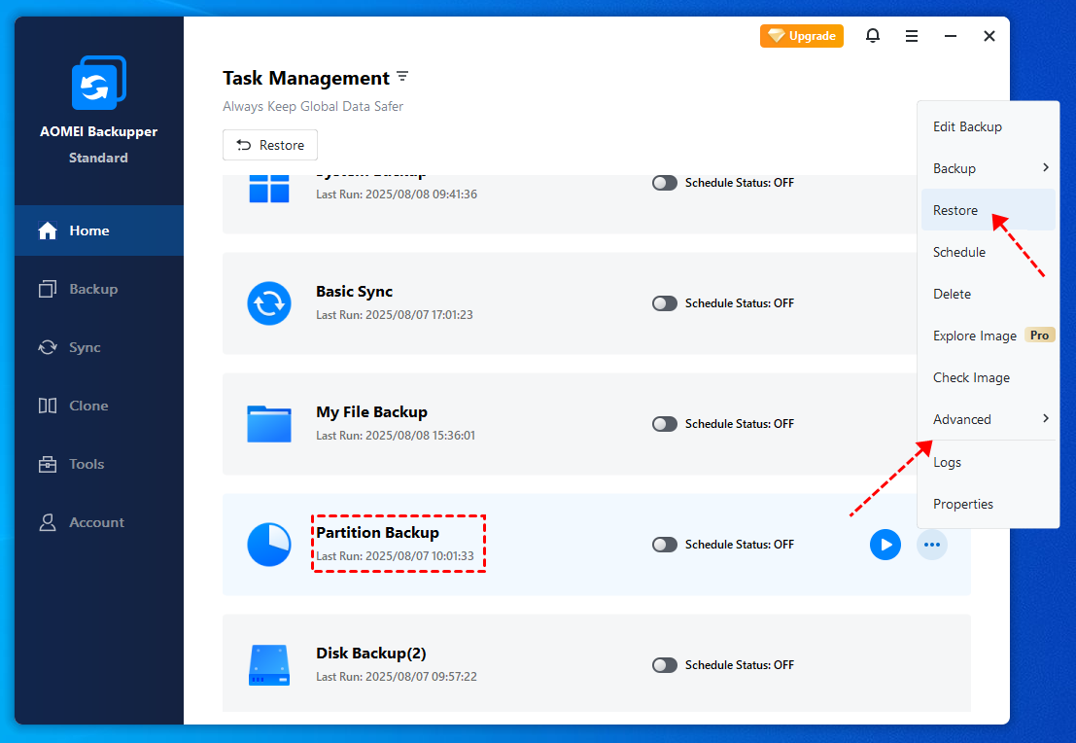This screenshot has height=743, width=1076.
Task: Click the Task Management filter icon
Action: point(402,77)
